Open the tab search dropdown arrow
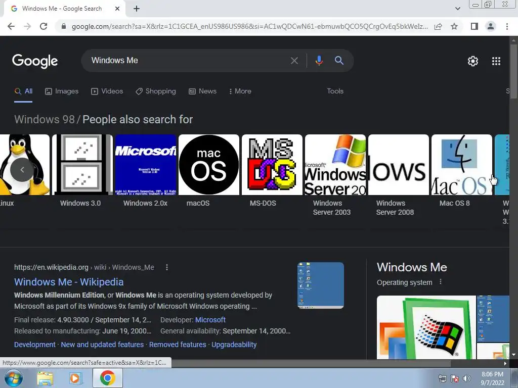 [457, 9]
